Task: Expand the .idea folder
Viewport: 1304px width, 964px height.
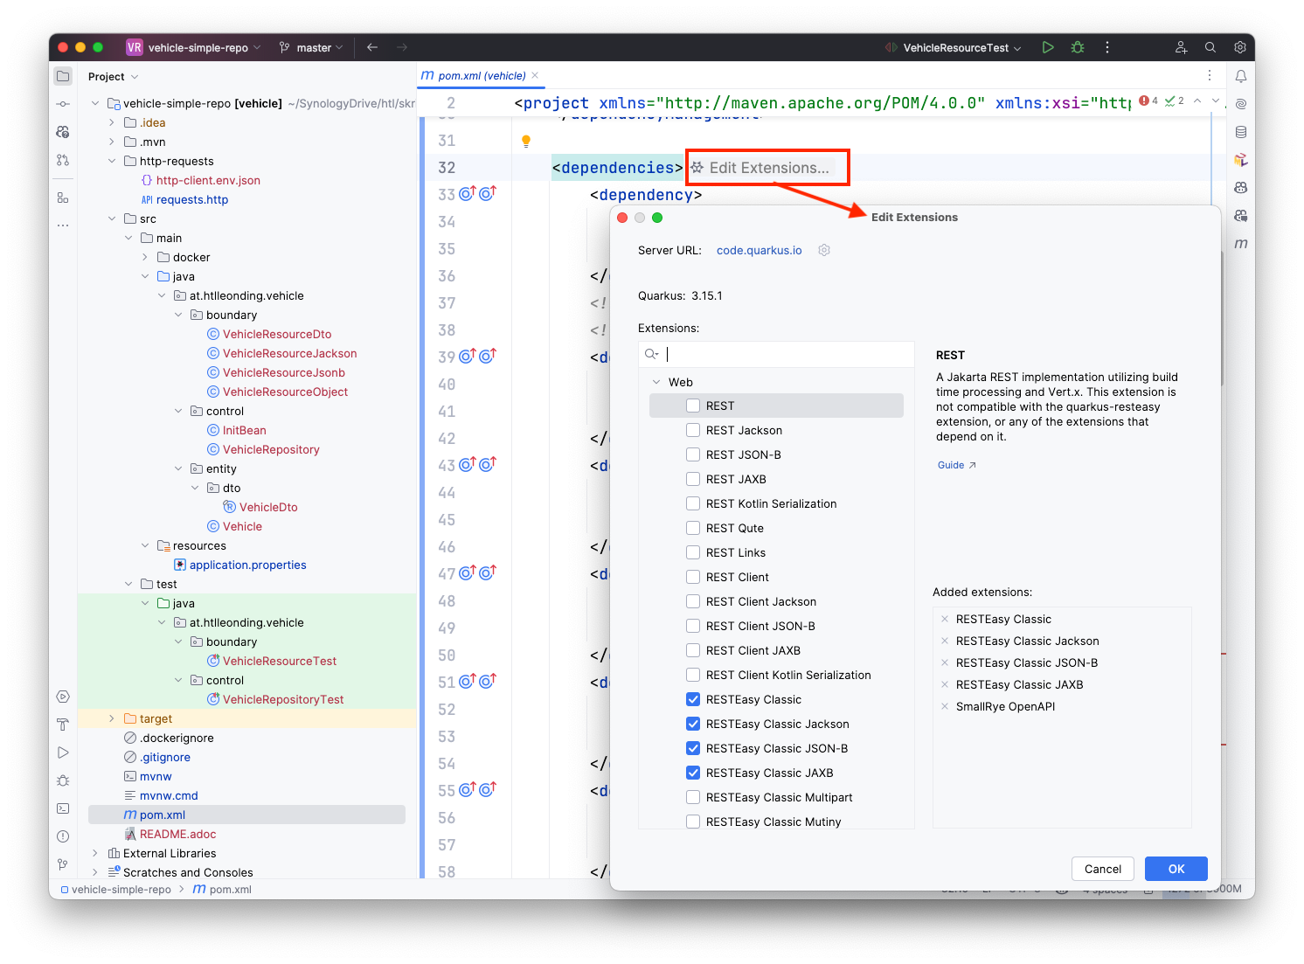Action: (111, 122)
